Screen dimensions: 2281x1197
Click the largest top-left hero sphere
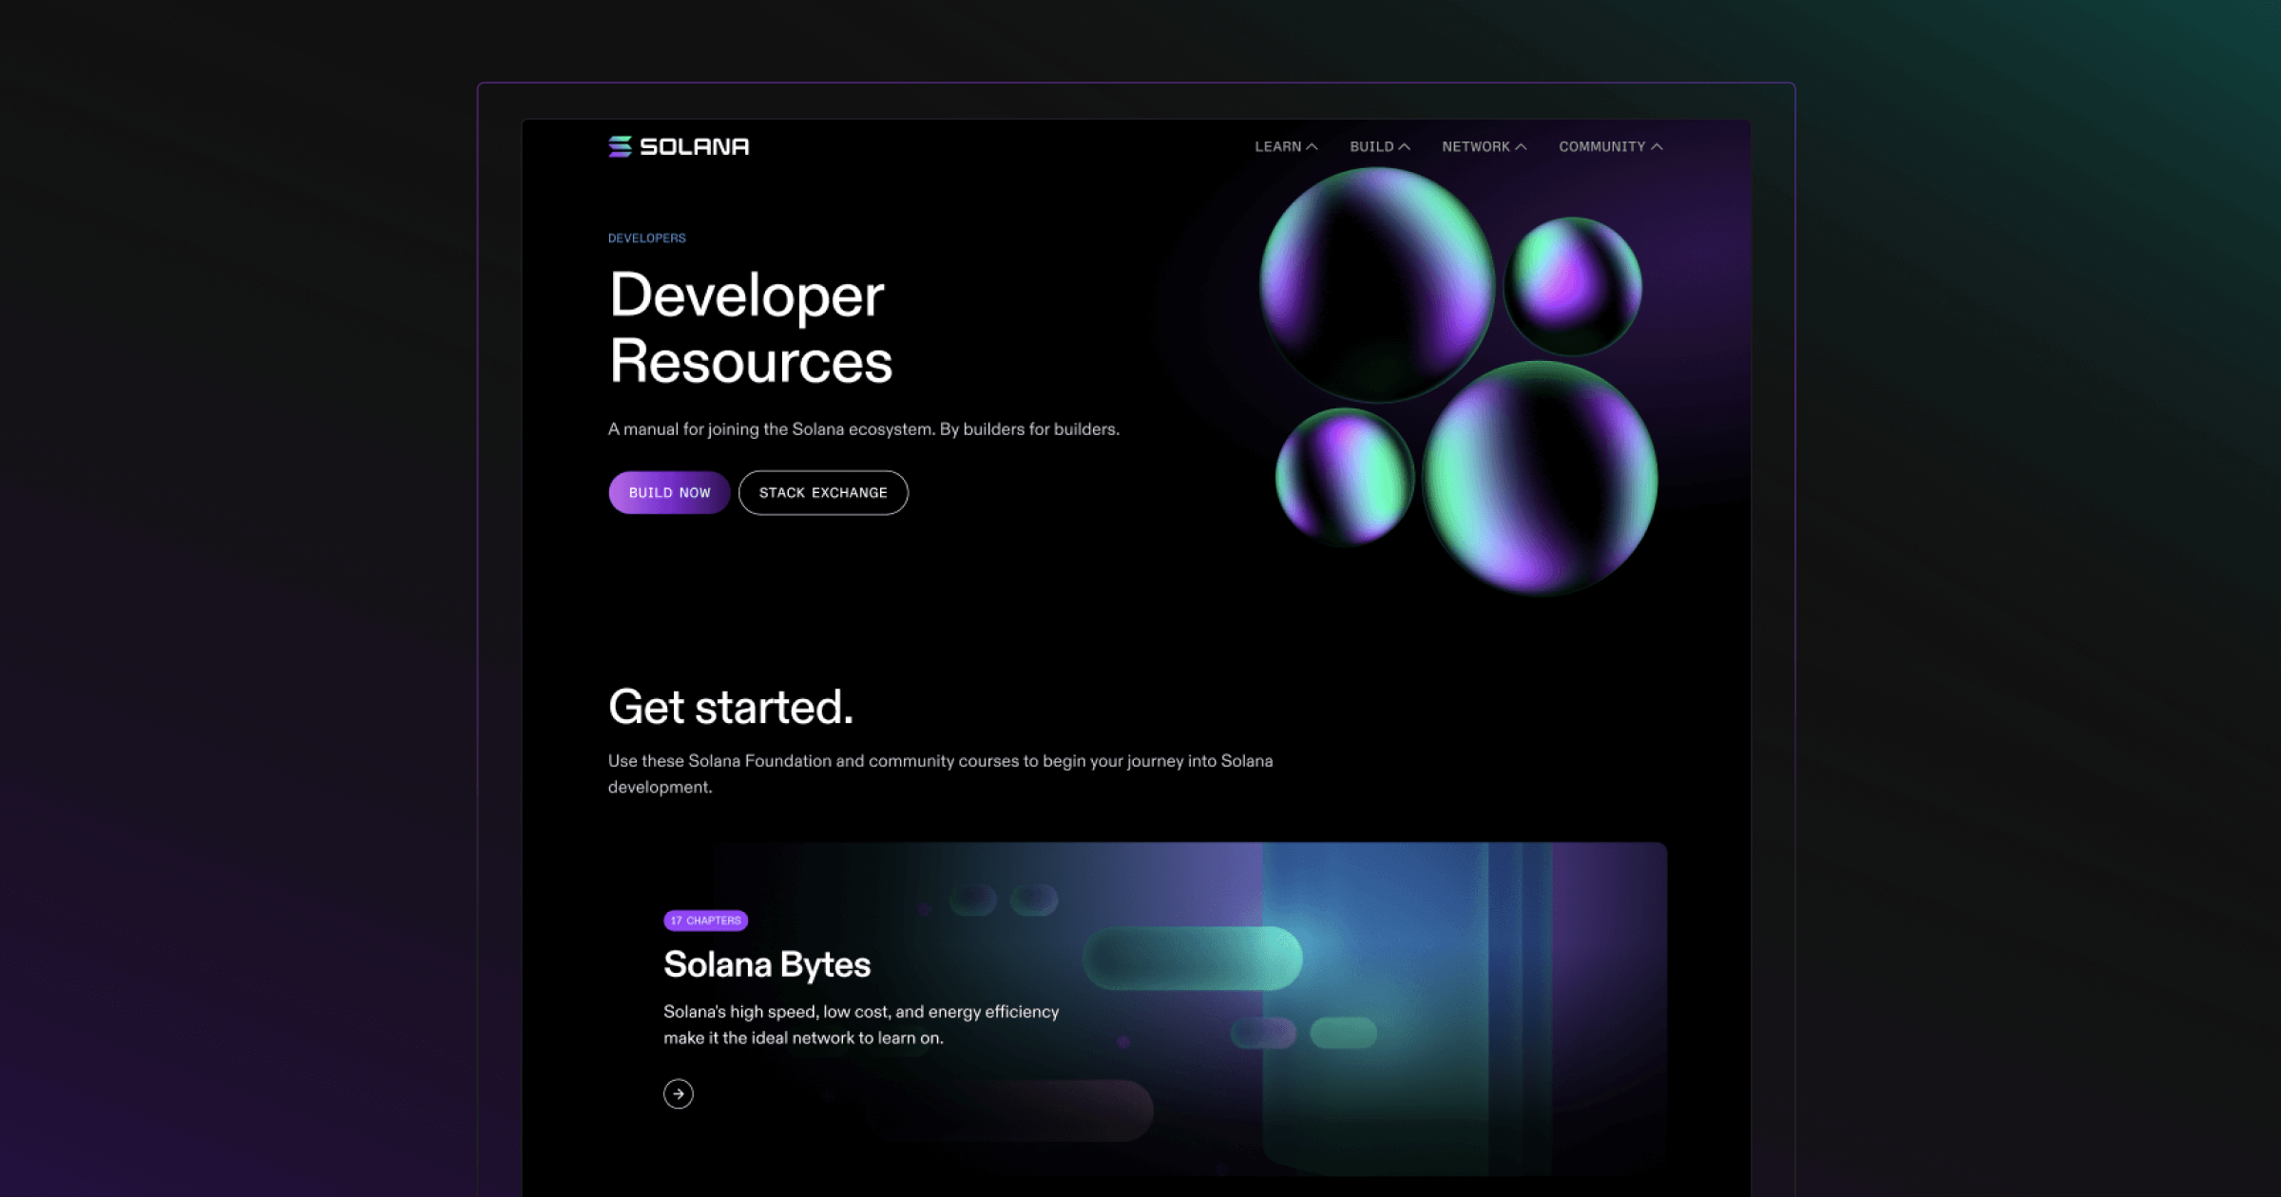[x=1376, y=284]
